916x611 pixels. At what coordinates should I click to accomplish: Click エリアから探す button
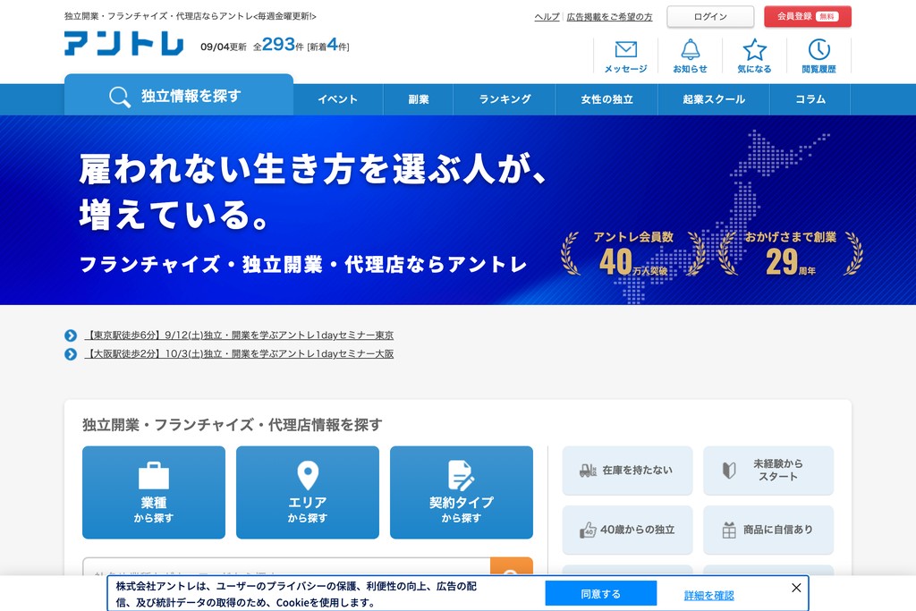pos(308,492)
